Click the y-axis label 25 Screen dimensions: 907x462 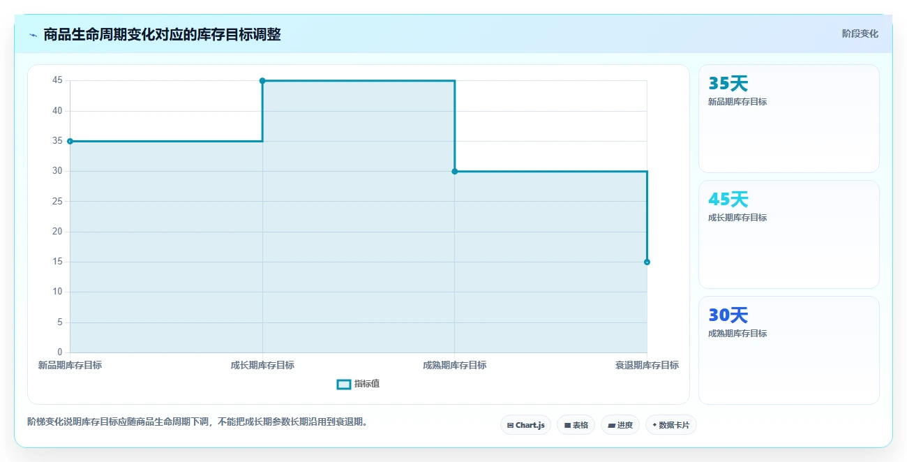57,201
